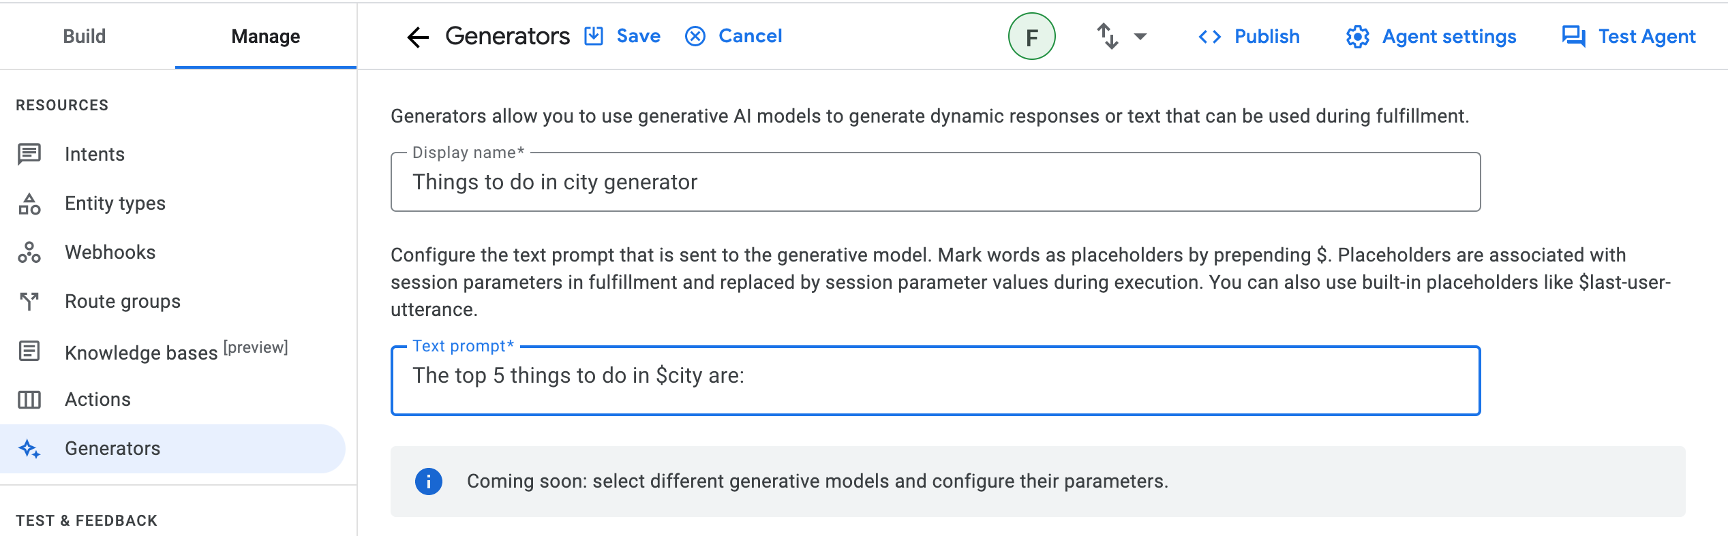Click the Actions columns icon
Screen dimensions: 1728x536
(29, 400)
